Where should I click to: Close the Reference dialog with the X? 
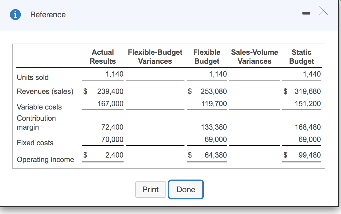(323, 11)
